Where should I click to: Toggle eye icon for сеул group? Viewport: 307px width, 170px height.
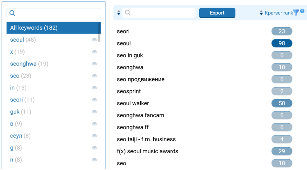point(94,136)
